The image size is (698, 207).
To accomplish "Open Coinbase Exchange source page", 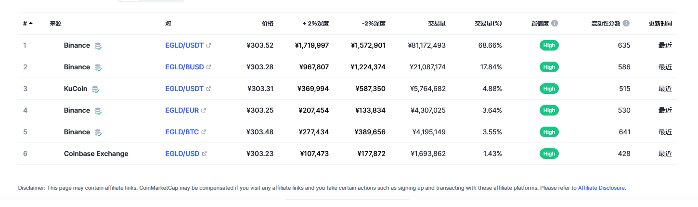I will pos(96,154).
